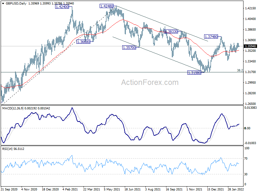Click the 18 Dec 2020 date label
Image resolution: width=258 pixels, height=193 pixels.
[x=50, y=189]
